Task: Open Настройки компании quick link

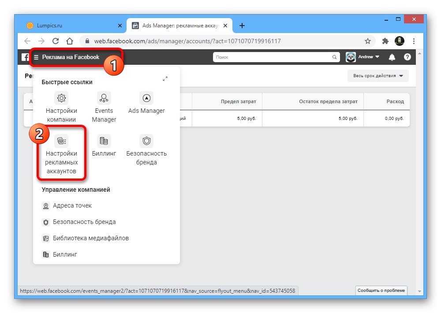Action: click(61, 107)
